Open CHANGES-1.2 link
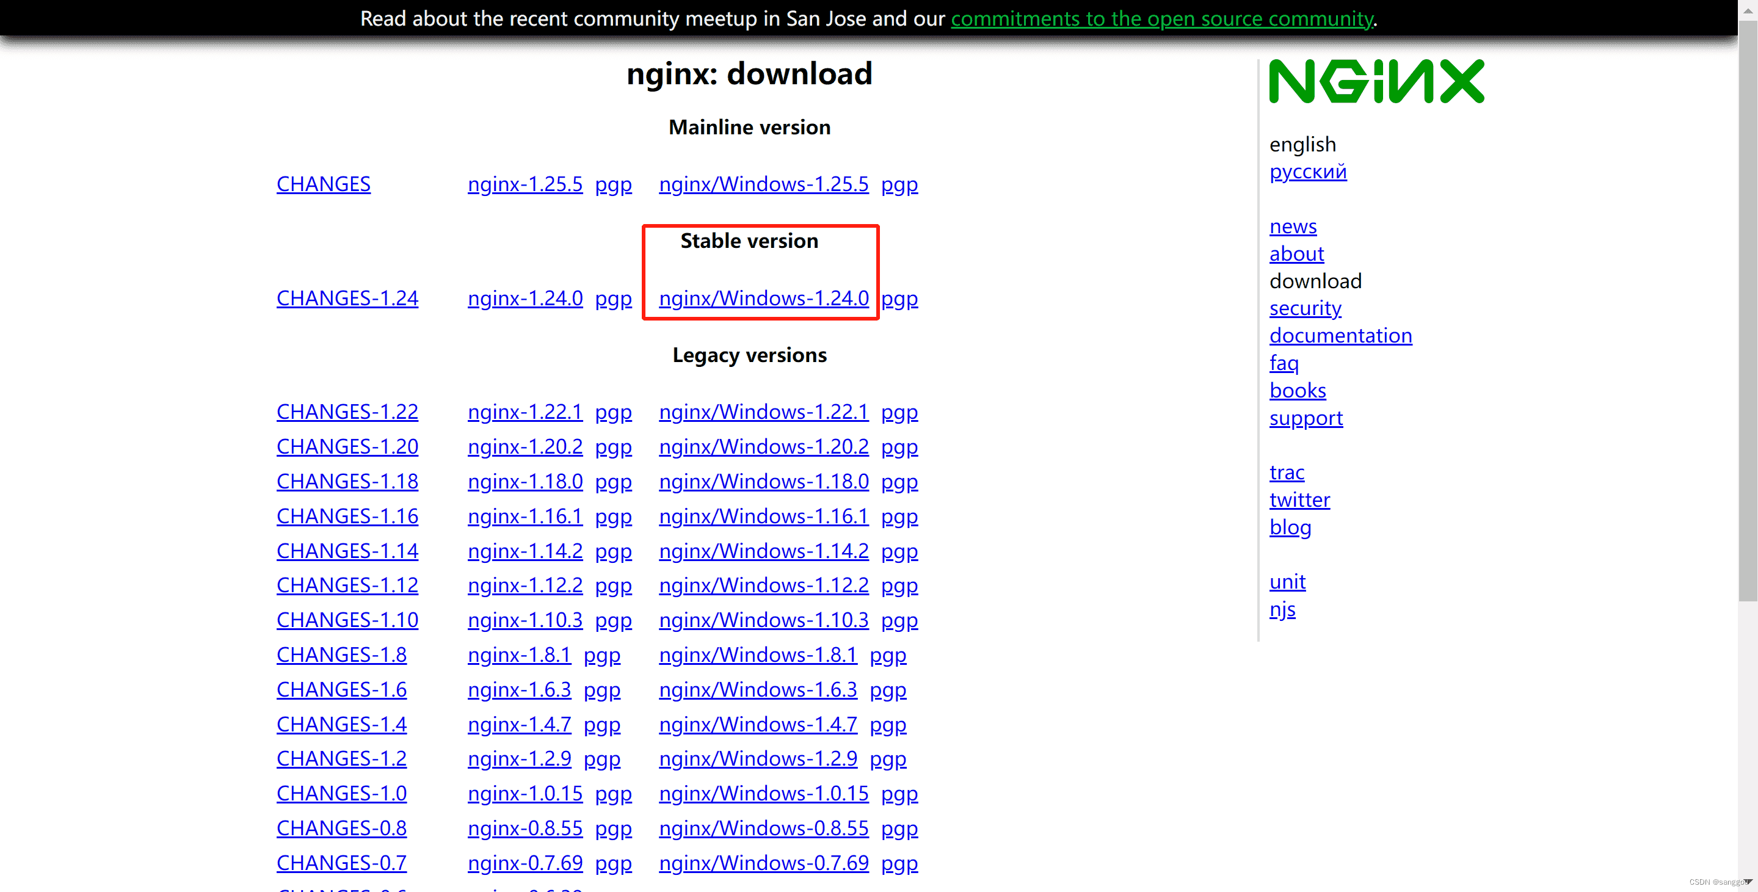This screenshot has width=1758, height=892. coord(341,758)
